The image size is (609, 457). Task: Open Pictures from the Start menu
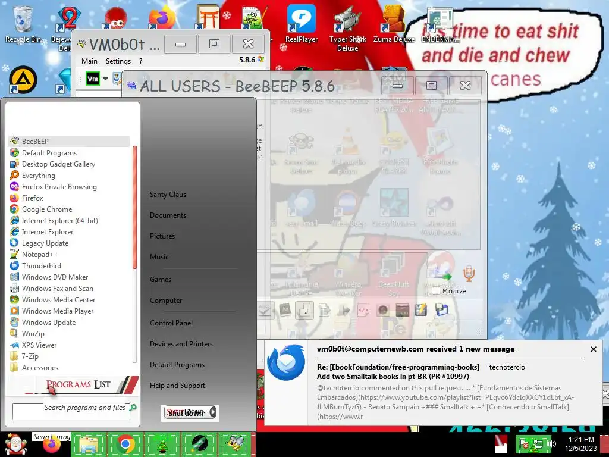pos(162,236)
